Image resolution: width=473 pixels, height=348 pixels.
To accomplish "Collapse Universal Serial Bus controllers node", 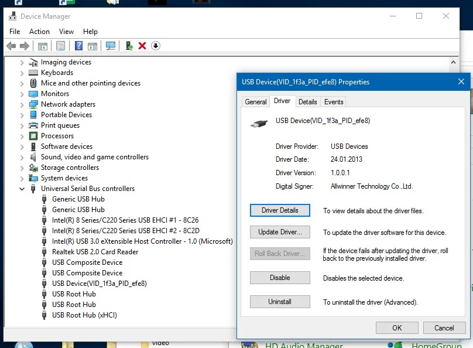I will 22,189.
